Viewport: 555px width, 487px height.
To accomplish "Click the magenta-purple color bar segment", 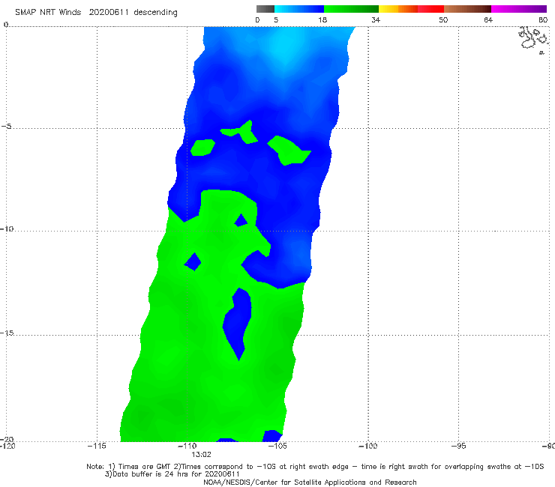I will [519, 9].
